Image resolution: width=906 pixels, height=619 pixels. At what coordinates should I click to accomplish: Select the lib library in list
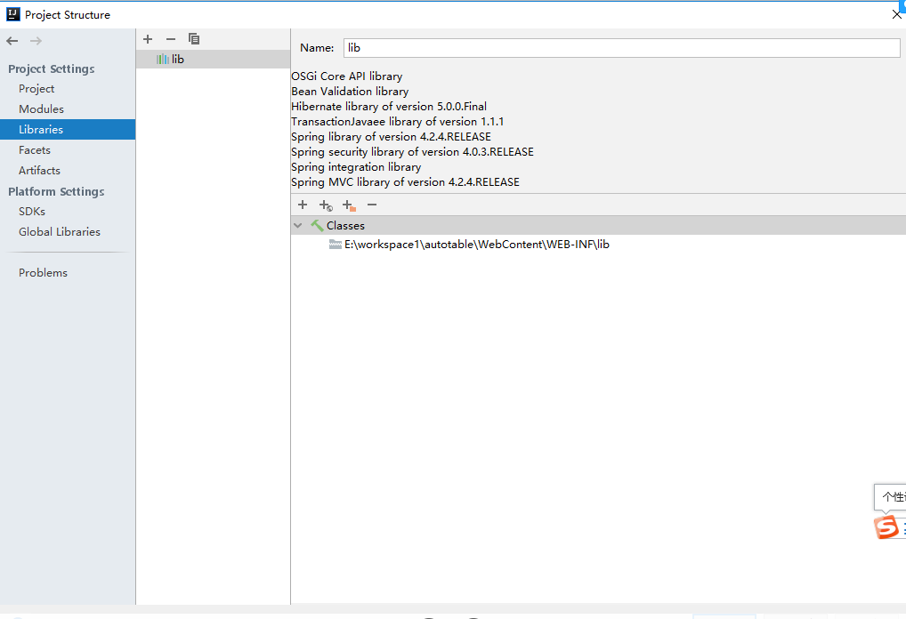(214, 60)
